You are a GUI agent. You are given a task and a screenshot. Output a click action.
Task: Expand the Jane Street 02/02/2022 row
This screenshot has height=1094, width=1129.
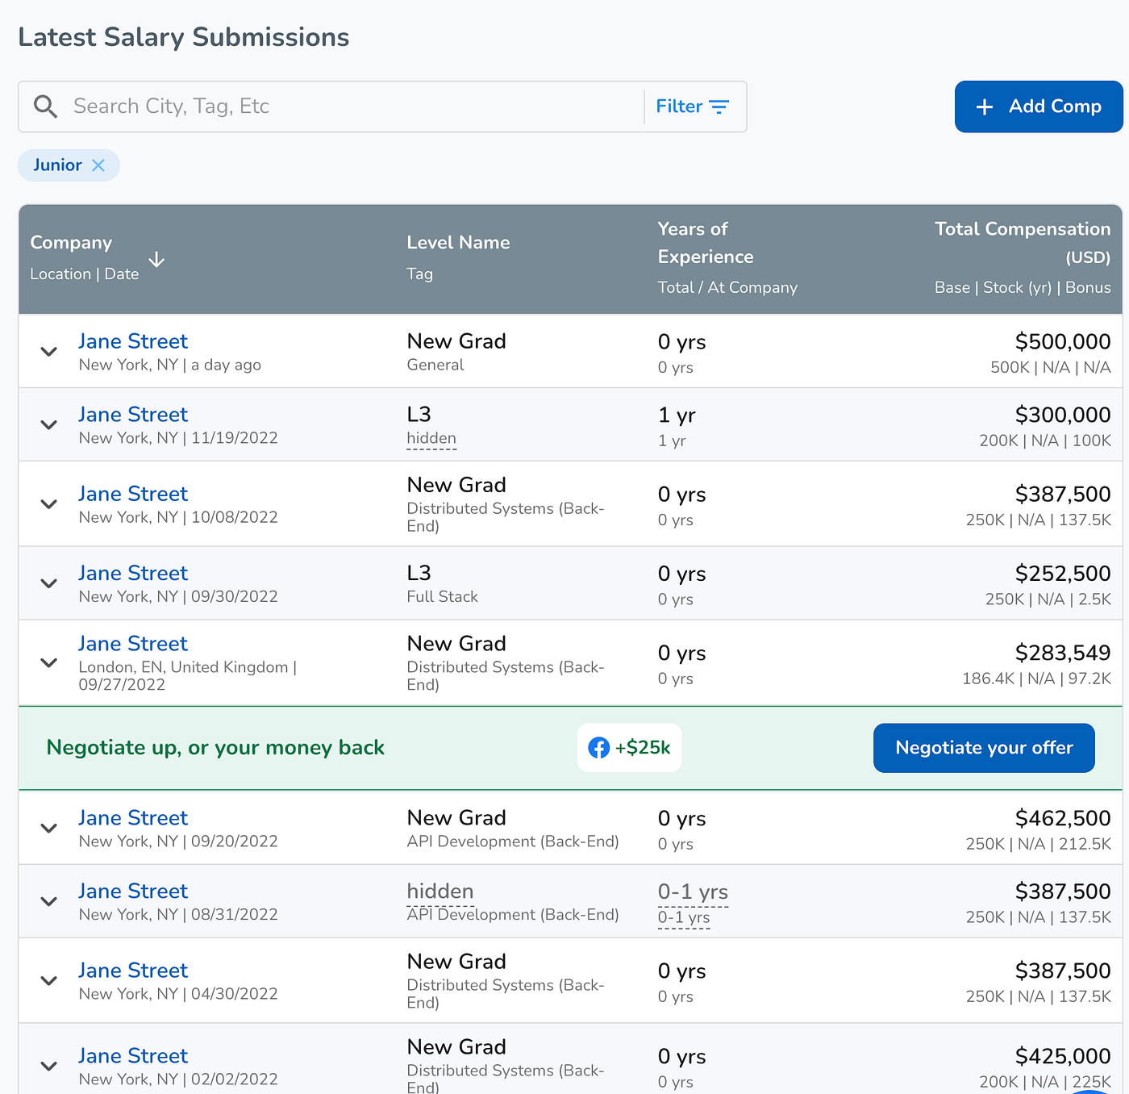[x=49, y=1067]
